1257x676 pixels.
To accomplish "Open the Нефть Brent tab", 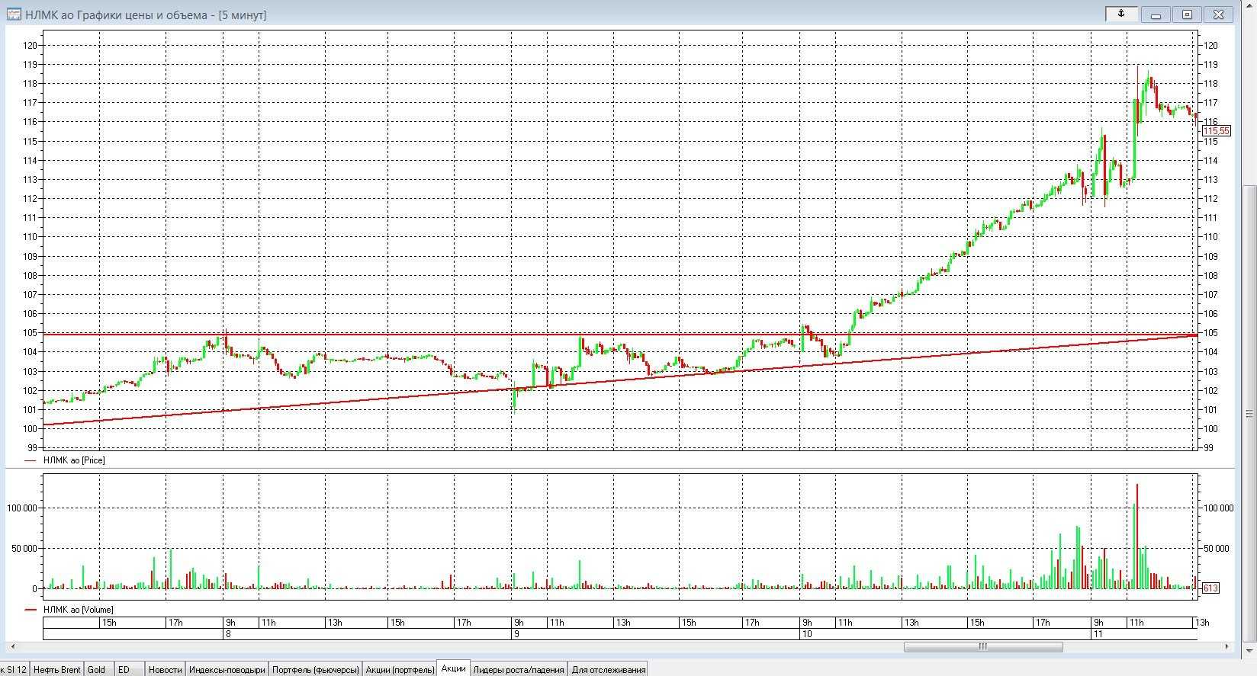I will pos(57,669).
